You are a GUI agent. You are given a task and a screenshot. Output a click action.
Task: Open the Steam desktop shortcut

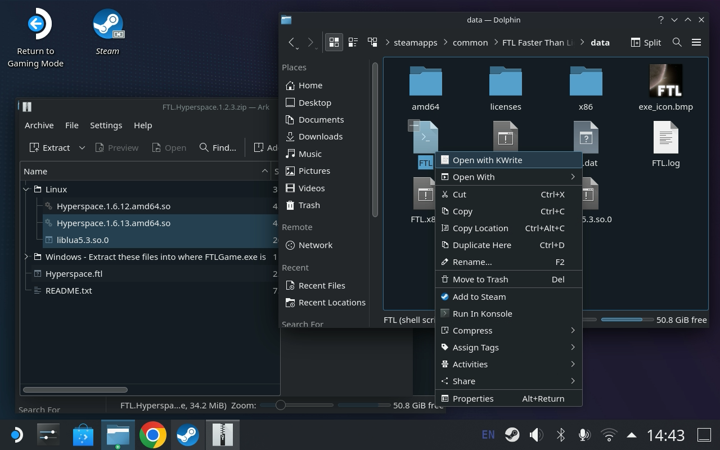coord(107,32)
